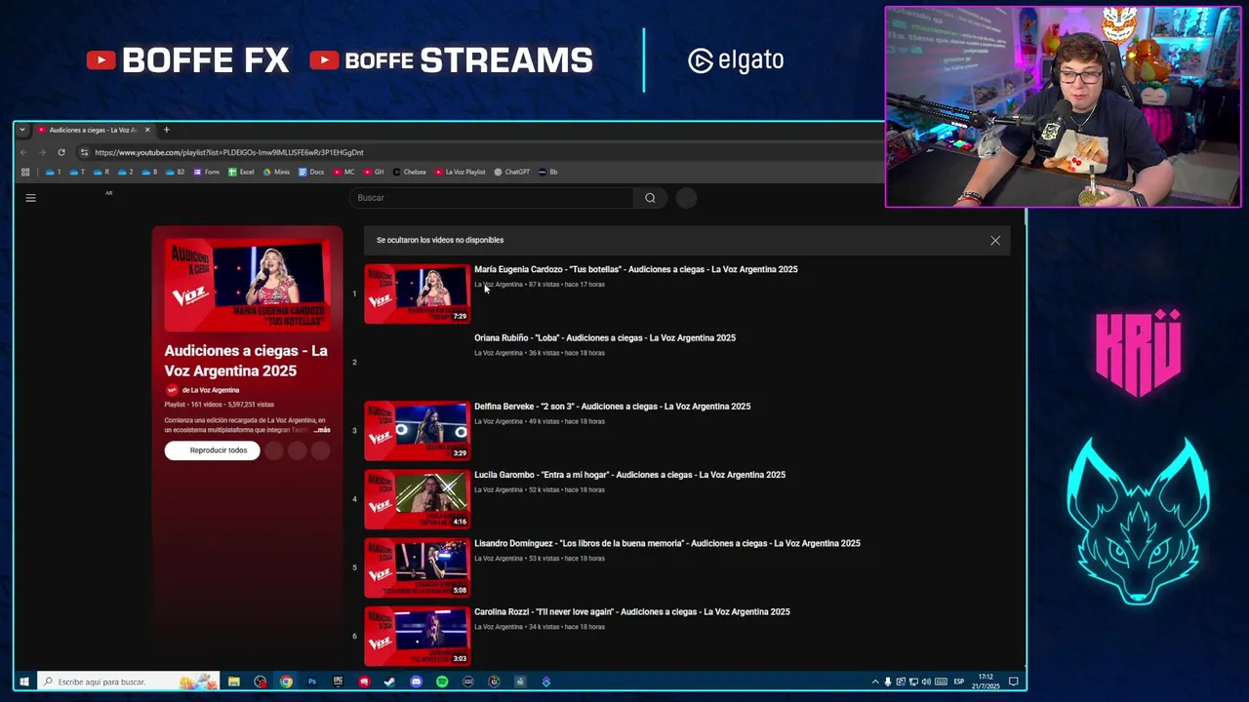This screenshot has height=702, width=1249.
Task: Click the playlist cover image of María Eugenia Cardozo
Action: coord(247,285)
